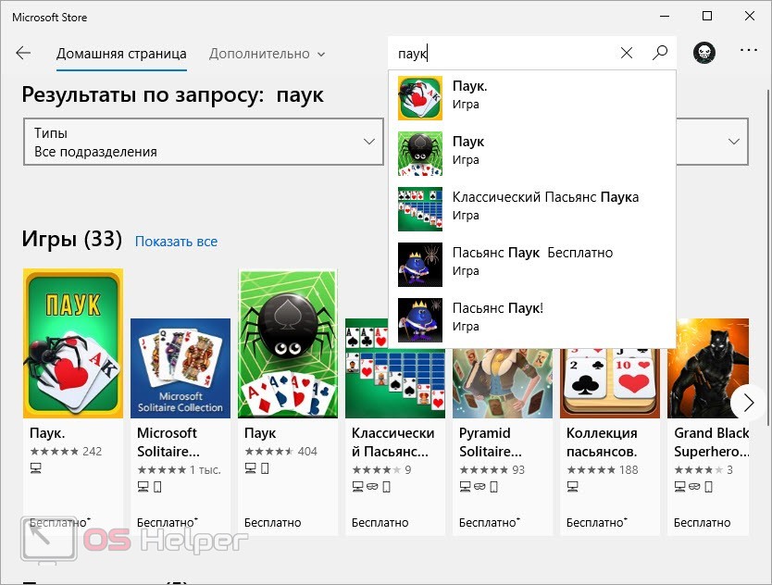Click the 'Microsoft Solitaire...' title
Screen dimensions: 772x585
pos(169,442)
